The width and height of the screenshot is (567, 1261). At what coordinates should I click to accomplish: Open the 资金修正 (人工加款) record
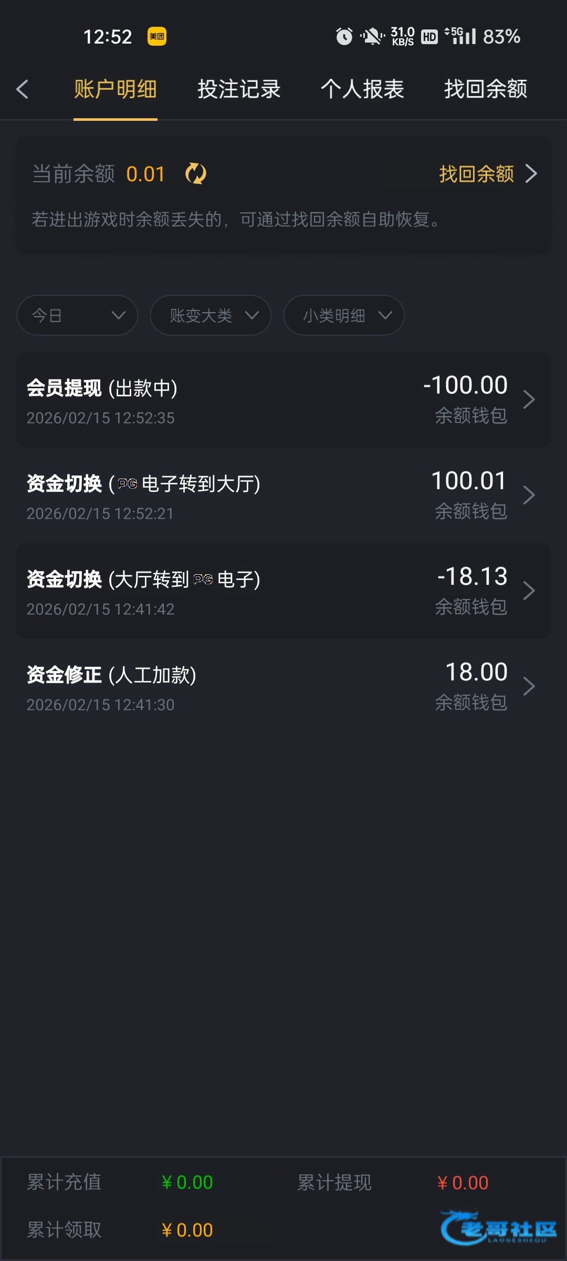click(210, 686)
